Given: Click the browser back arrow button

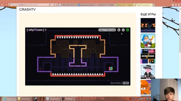Looking at the screenshot, I should pos(2,5).
